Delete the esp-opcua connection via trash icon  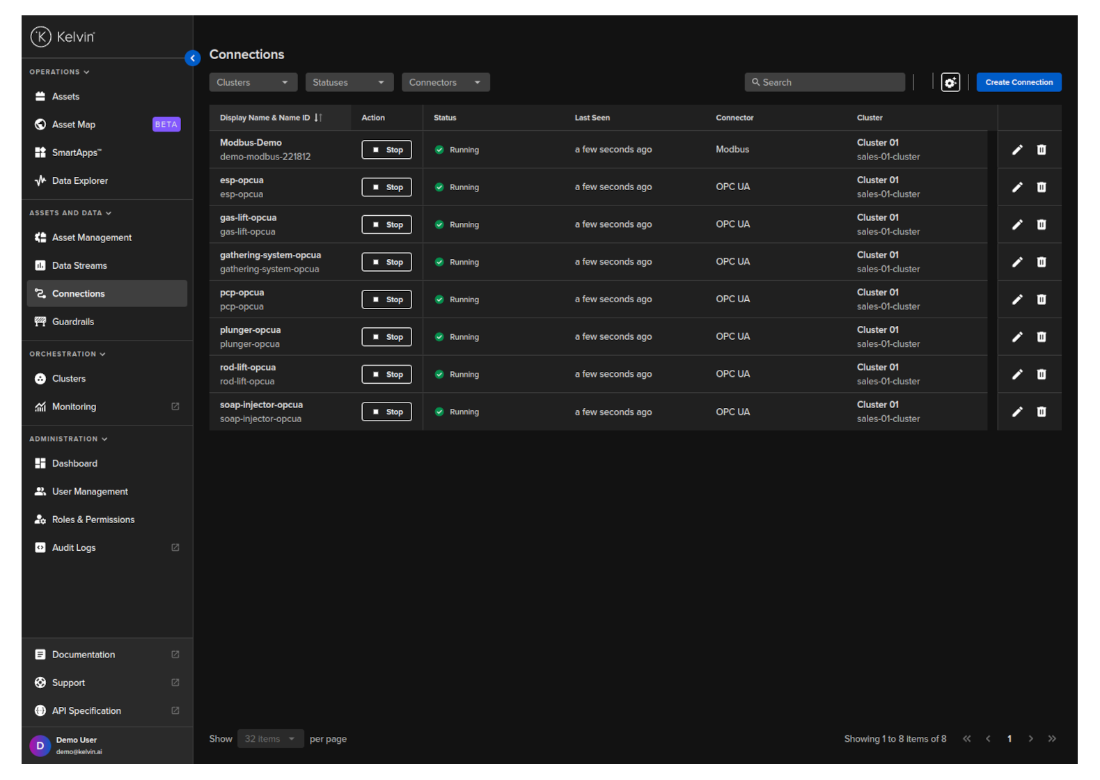(x=1042, y=187)
